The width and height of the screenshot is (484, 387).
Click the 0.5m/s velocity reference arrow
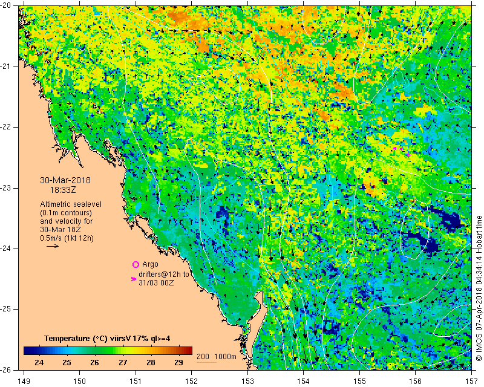tap(53, 246)
